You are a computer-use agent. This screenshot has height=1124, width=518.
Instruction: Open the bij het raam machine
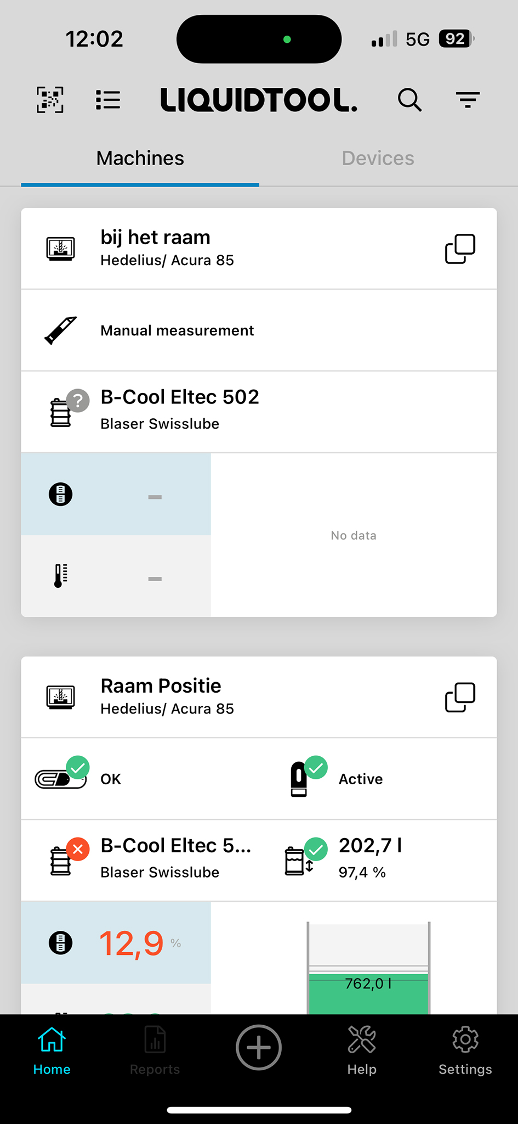[x=259, y=249]
